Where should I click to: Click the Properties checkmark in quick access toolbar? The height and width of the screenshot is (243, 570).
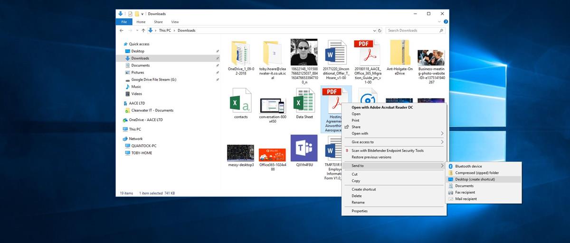tap(130, 14)
